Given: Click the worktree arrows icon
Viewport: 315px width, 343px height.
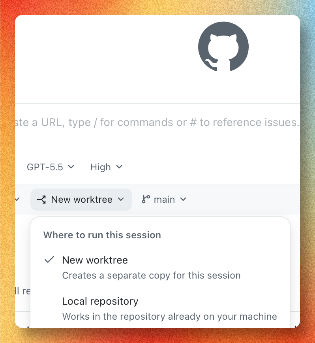Looking at the screenshot, I should click(41, 200).
